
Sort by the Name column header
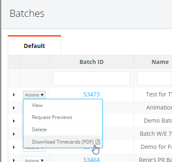tap(160, 62)
